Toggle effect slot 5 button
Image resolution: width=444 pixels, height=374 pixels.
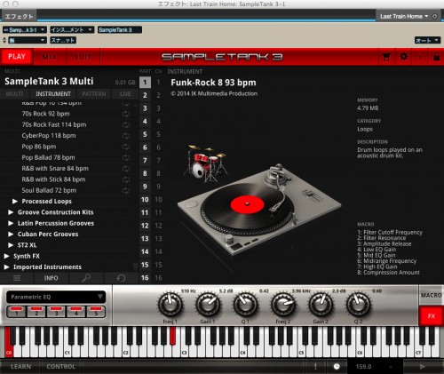point(96,311)
